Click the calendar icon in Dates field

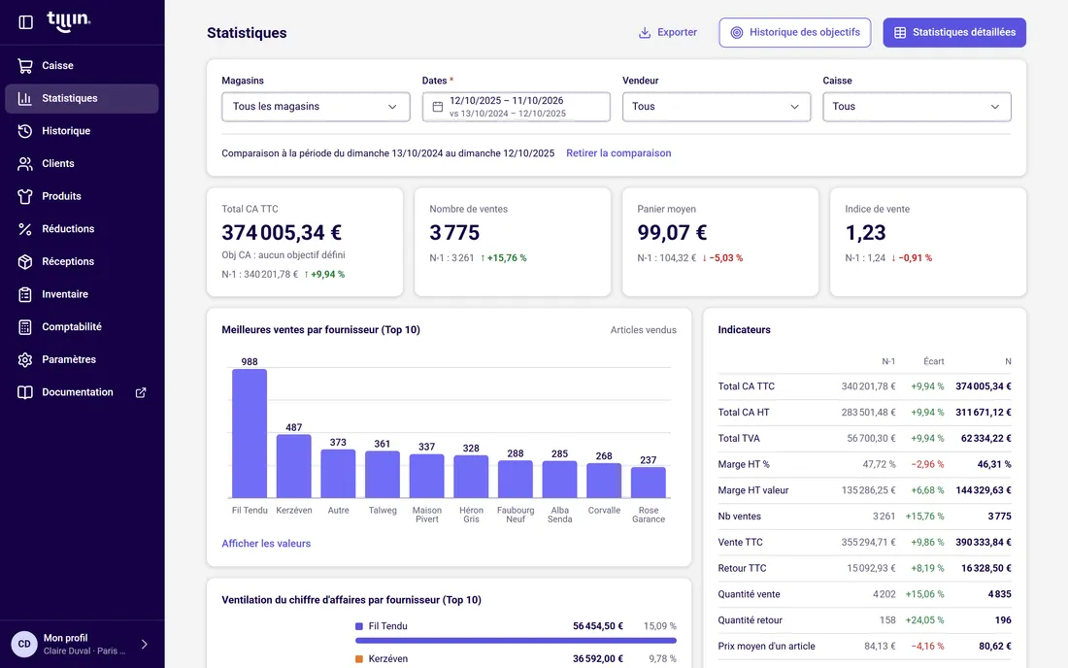click(438, 107)
